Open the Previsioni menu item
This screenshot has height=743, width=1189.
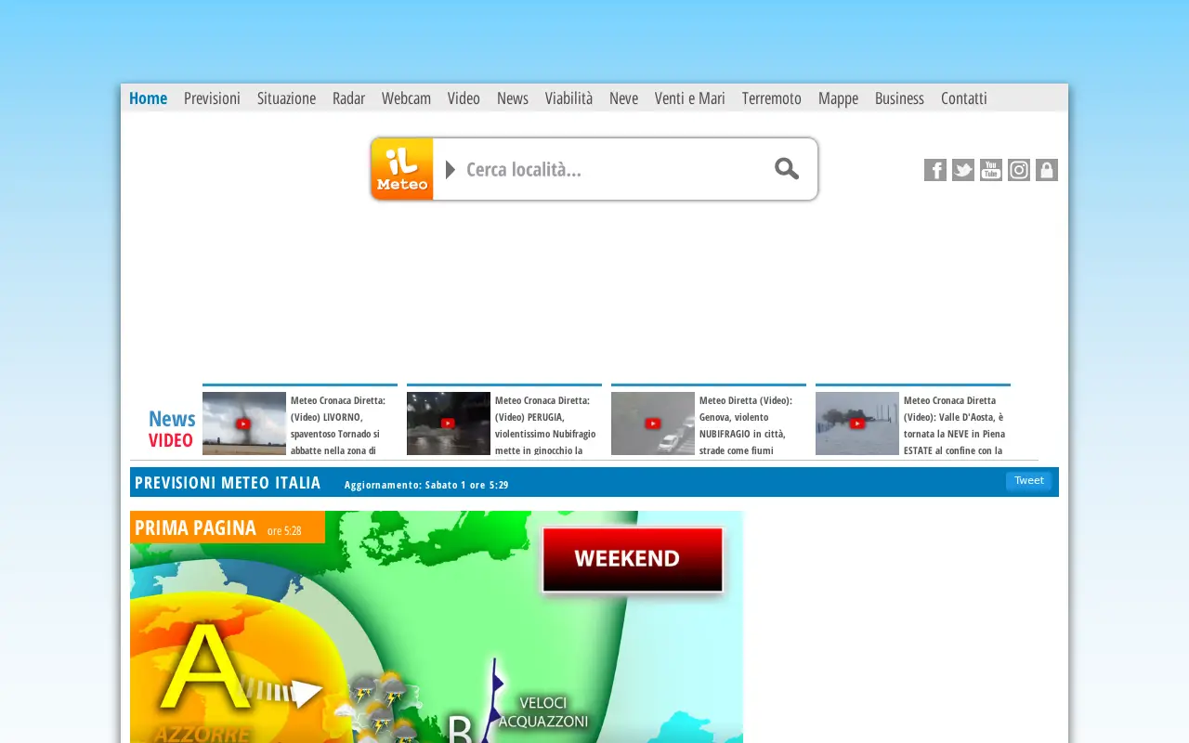pyautogui.click(x=212, y=98)
